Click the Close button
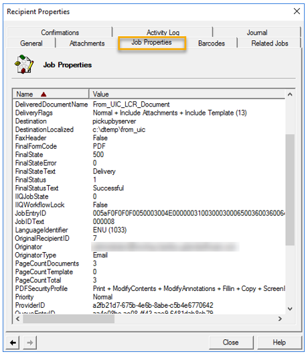 [230, 343]
